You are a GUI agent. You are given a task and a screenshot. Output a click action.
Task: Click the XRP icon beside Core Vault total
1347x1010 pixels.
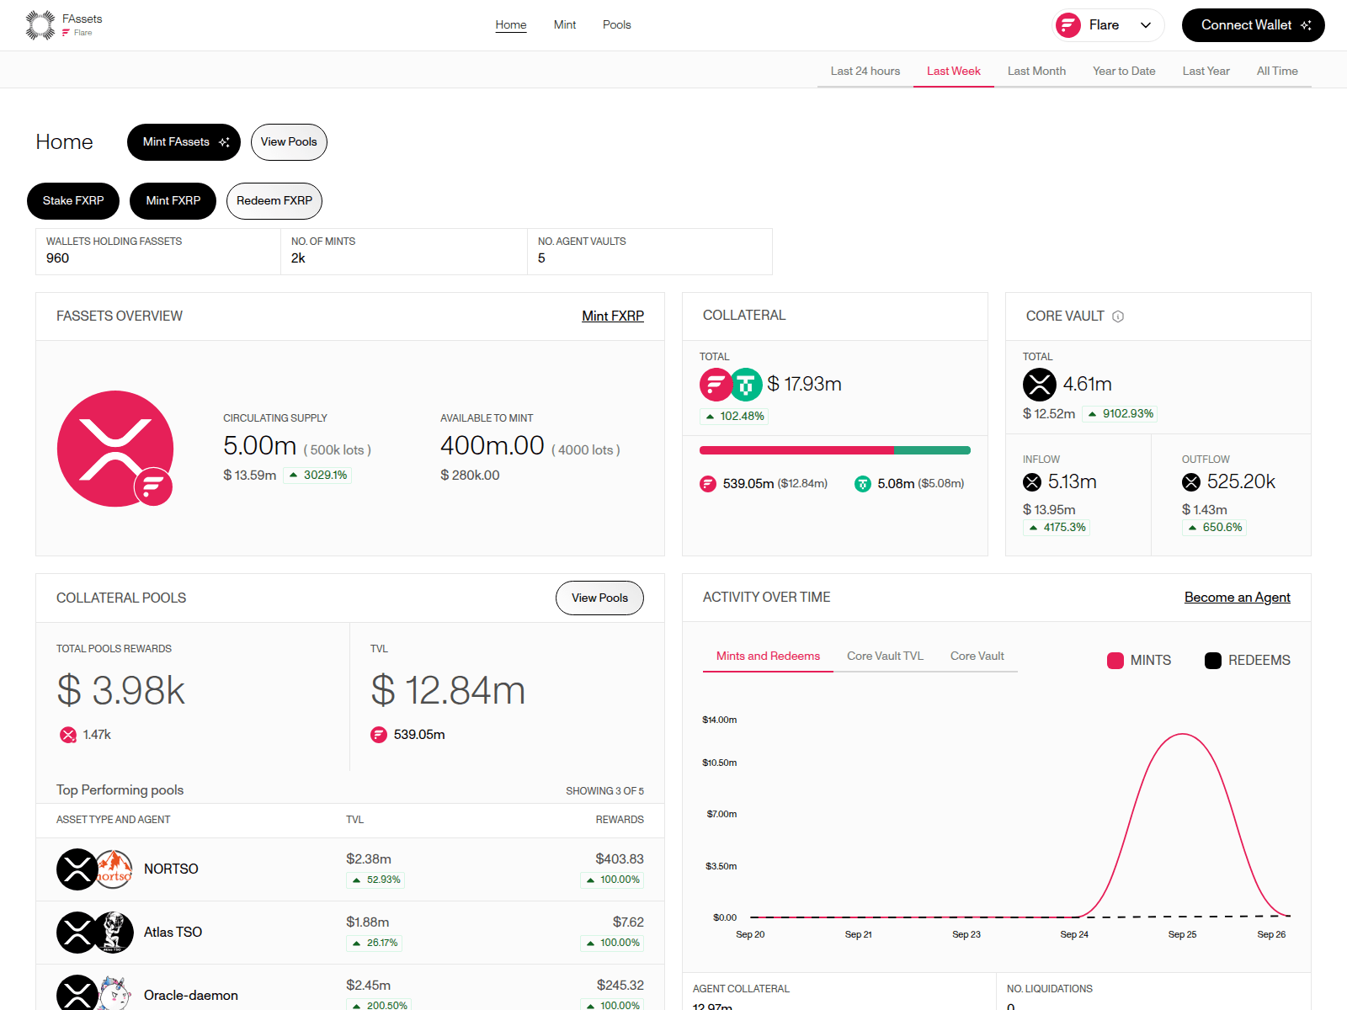point(1040,385)
